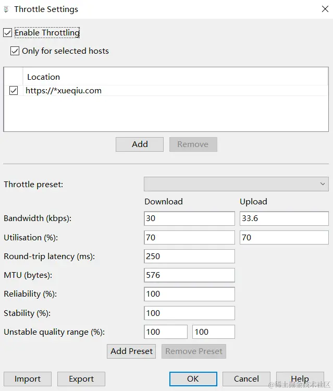Click Cancel to discard changes

[x=246, y=379]
